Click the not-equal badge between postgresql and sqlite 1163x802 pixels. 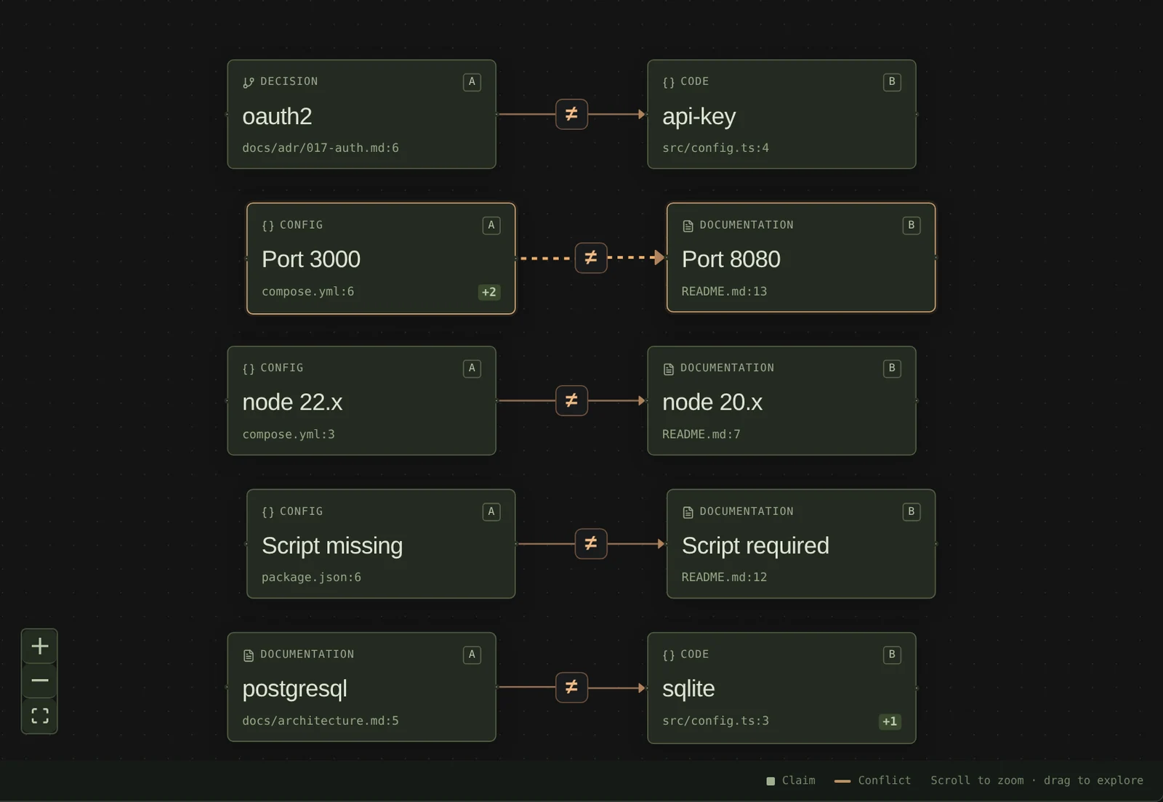click(x=571, y=686)
